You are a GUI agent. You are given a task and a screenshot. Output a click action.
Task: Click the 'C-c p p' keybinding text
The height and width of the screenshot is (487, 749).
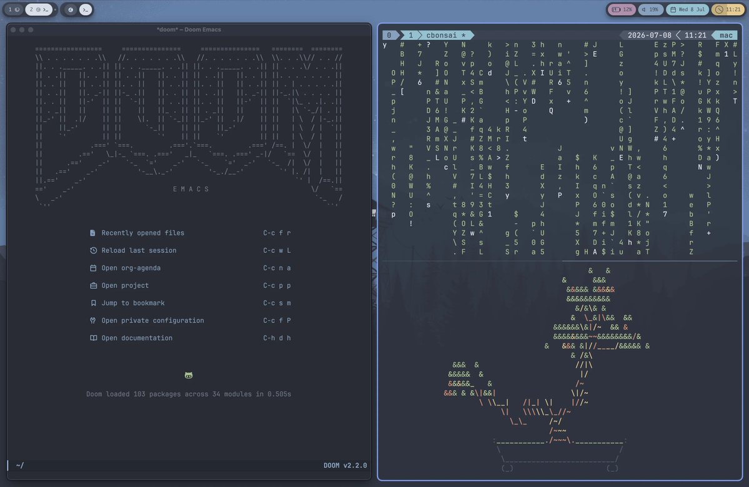[x=277, y=285]
